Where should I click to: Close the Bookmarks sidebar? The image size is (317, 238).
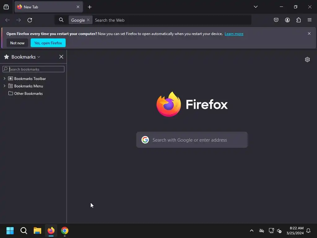(x=61, y=57)
